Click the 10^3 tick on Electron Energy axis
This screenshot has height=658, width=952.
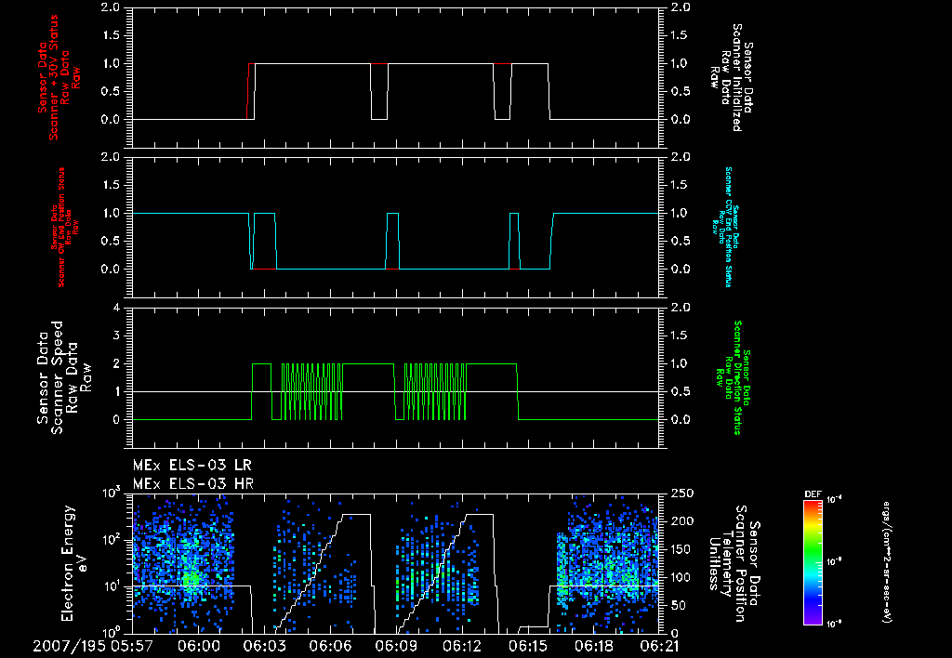[x=112, y=493]
